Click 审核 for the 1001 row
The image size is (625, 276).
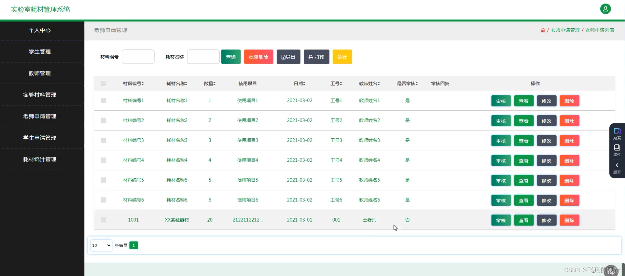pos(501,220)
